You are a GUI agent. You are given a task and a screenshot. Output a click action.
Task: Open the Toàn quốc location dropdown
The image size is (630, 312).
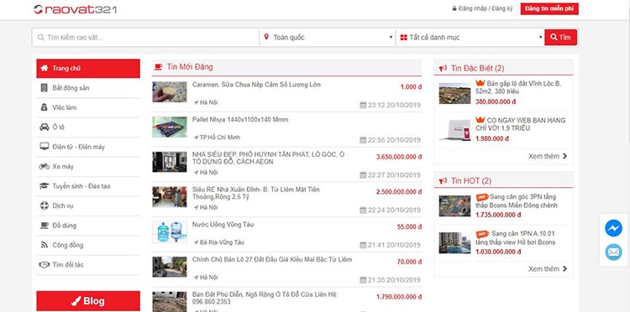(328, 37)
